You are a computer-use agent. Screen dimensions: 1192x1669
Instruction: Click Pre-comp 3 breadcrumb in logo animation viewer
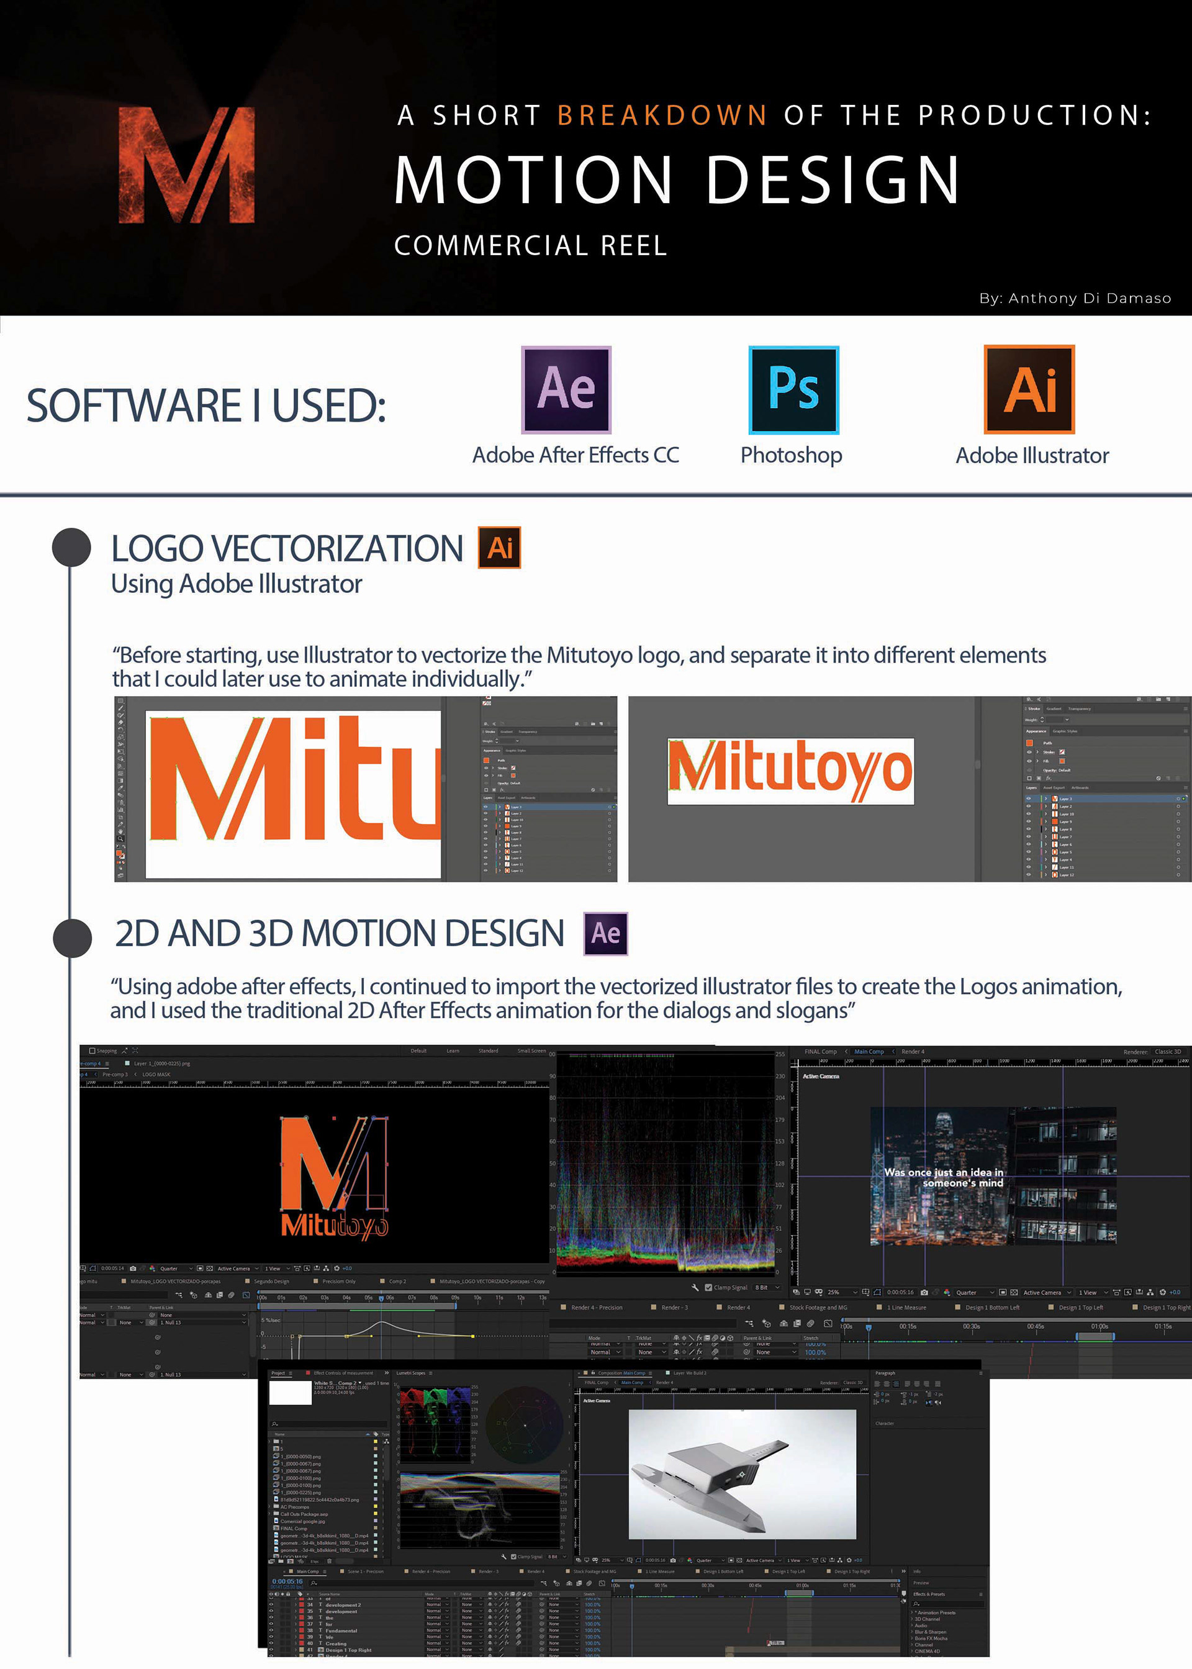(115, 1075)
